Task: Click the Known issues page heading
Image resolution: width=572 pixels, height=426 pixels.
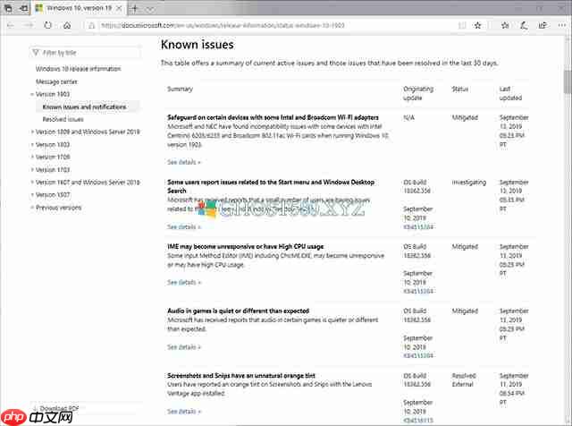Action: (x=197, y=45)
